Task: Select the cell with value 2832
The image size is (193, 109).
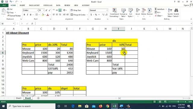Action: coord(67,73)
